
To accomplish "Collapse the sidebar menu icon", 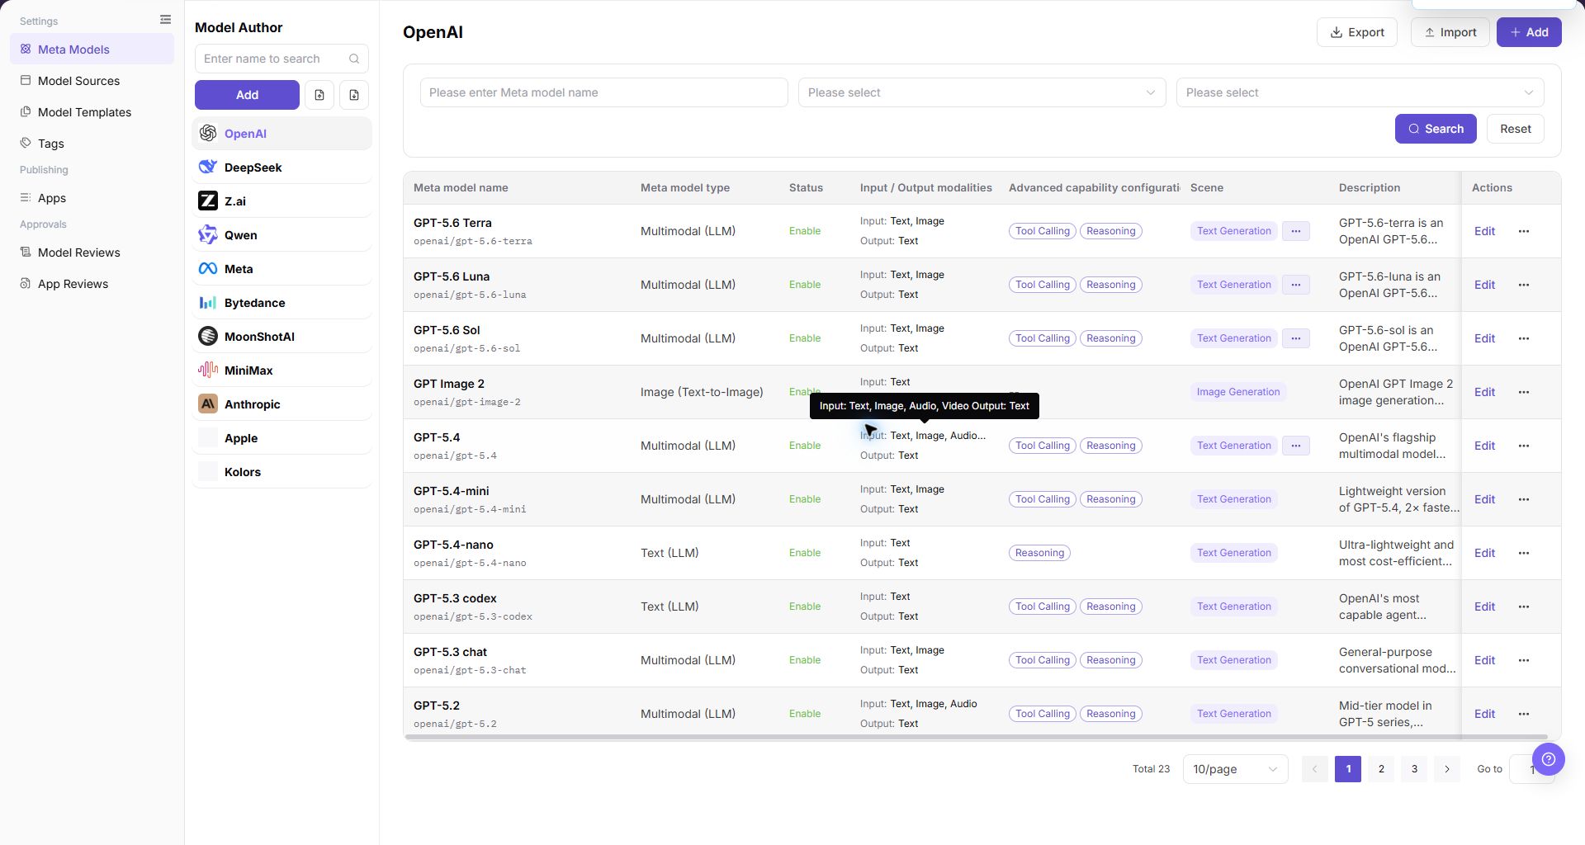I will [x=165, y=20].
